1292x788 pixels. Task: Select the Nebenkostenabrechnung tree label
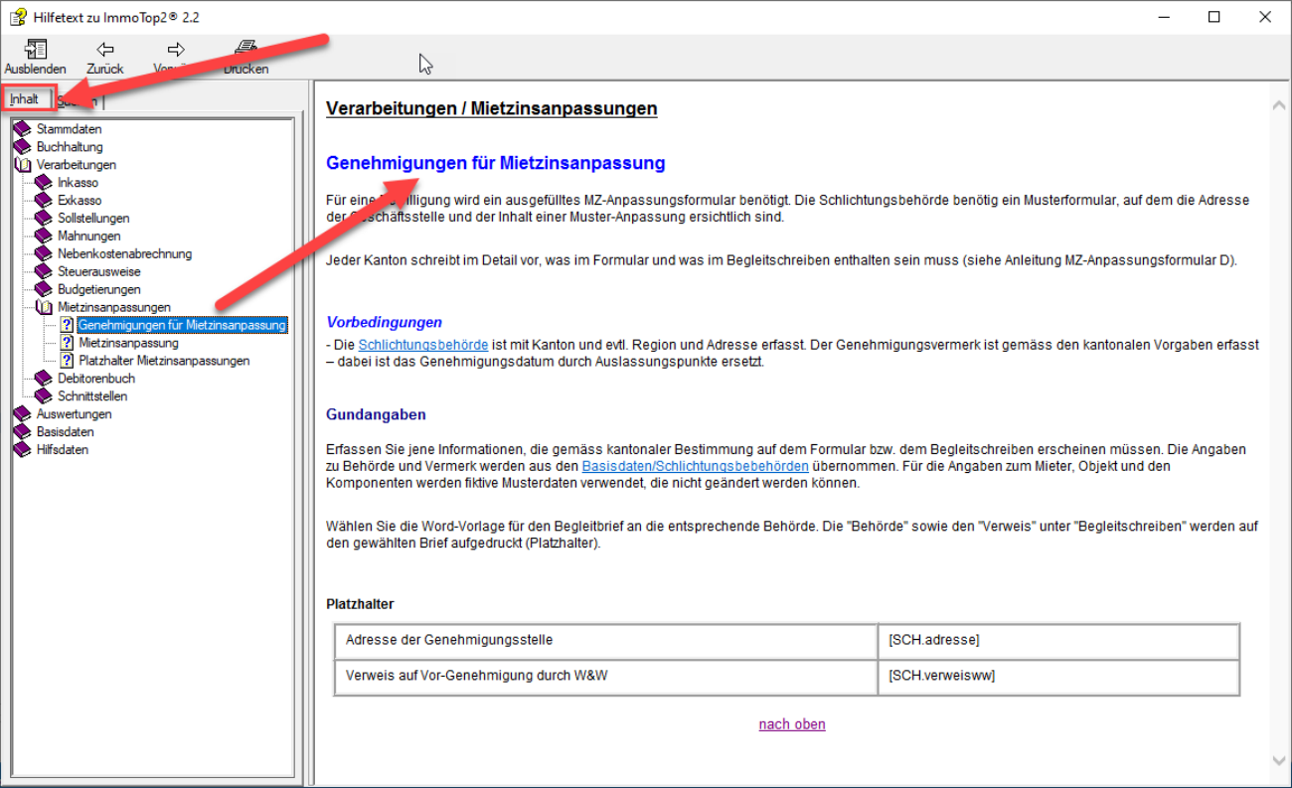point(124,254)
